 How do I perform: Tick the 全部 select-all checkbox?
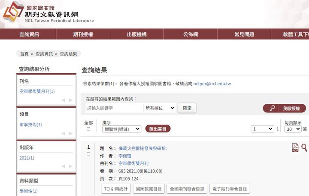88,129
